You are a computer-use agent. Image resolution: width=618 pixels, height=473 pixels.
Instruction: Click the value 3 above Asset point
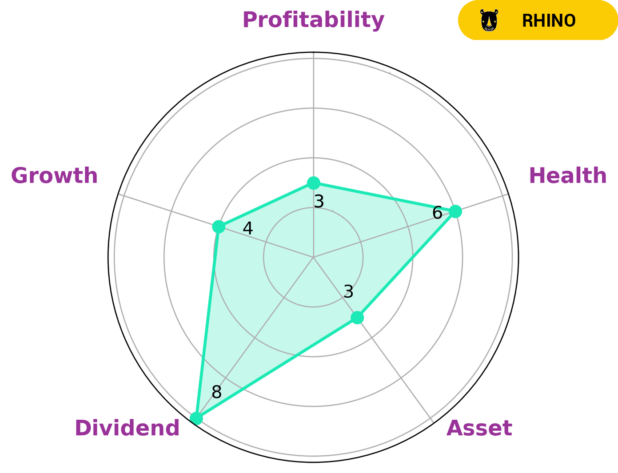pyautogui.click(x=349, y=292)
